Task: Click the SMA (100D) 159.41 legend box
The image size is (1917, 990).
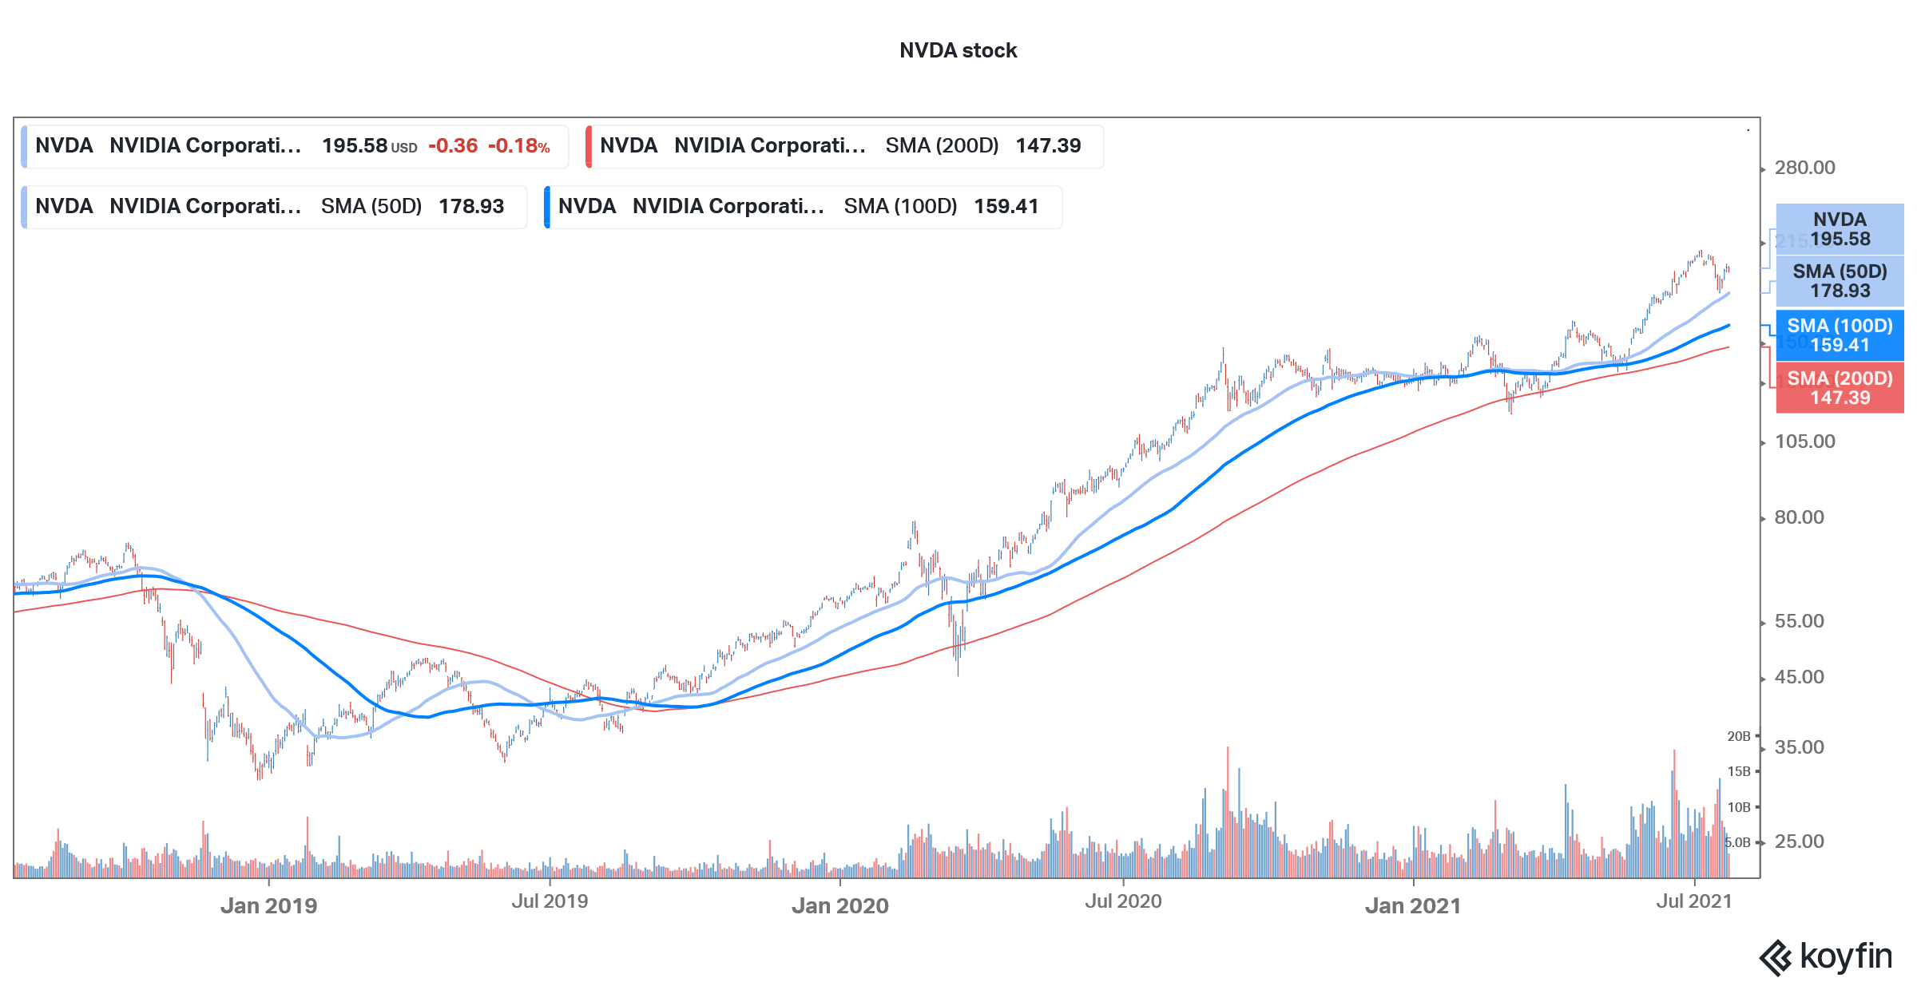Action: (x=803, y=207)
